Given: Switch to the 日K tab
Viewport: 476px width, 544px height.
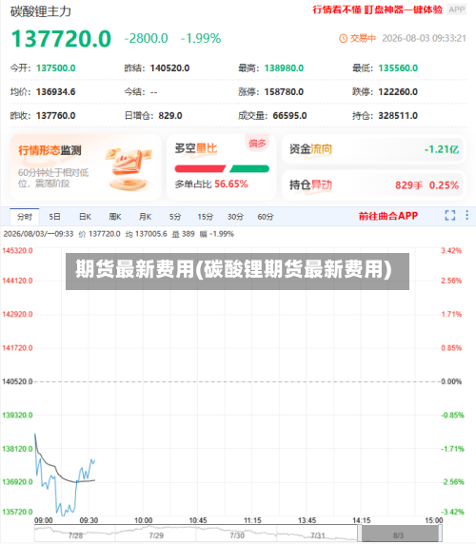Looking at the screenshot, I should [x=85, y=217].
